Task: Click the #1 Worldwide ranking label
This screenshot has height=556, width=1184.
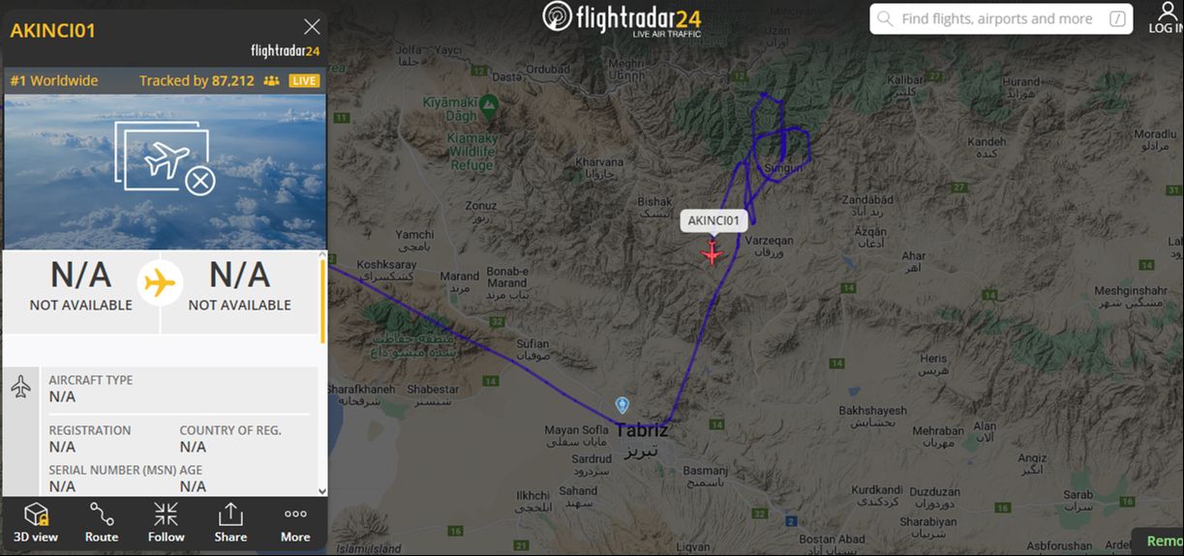Action: 54,80
